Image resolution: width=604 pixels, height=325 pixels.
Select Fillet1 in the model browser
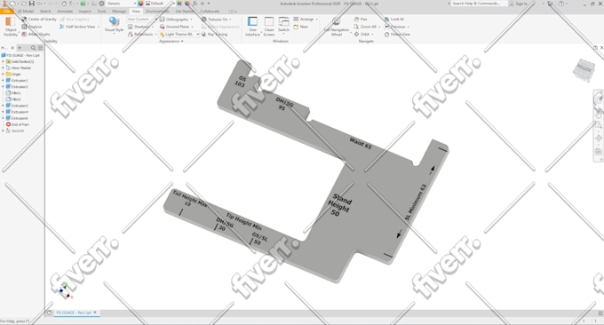click(13, 93)
